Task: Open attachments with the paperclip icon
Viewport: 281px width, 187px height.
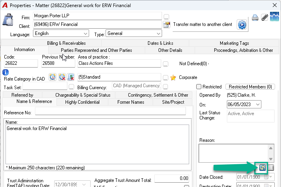Action: [x=265, y=18]
